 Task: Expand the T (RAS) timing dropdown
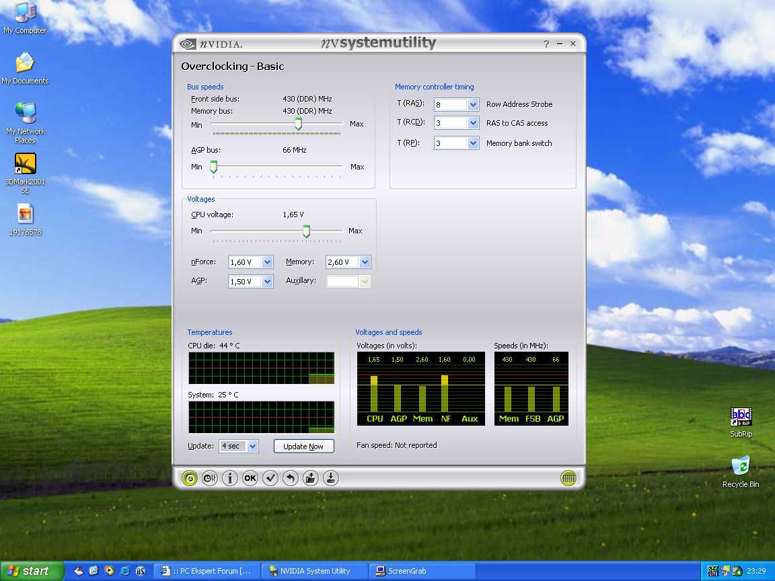473,105
